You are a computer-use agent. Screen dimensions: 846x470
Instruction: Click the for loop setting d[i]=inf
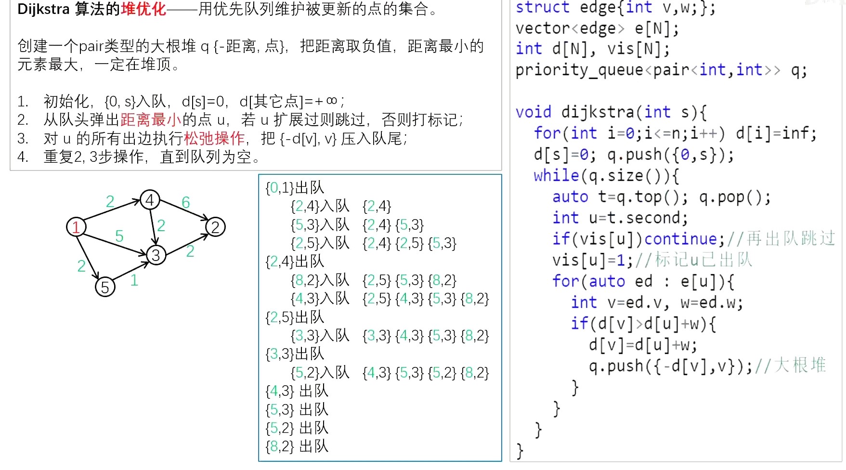(675, 133)
